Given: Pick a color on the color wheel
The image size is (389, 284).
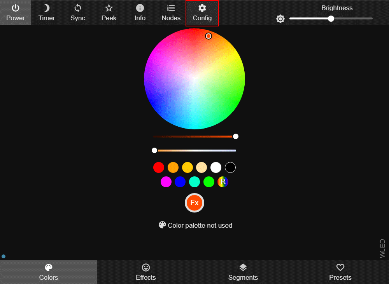Looking at the screenshot, I should (194, 79).
